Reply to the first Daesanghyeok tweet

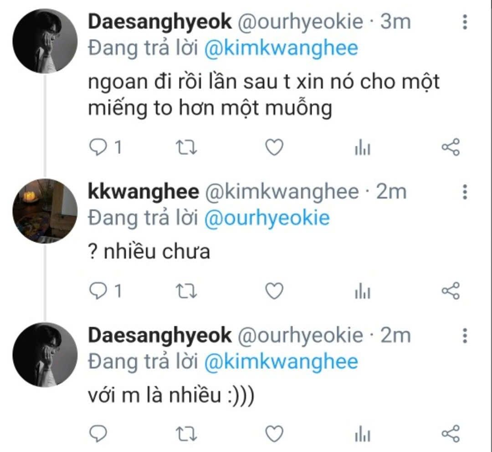click(x=97, y=147)
